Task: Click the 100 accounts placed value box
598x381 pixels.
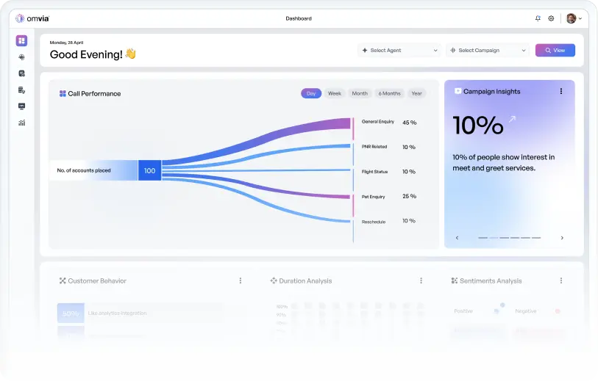Action: pyautogui.click(x=149, y=170)
